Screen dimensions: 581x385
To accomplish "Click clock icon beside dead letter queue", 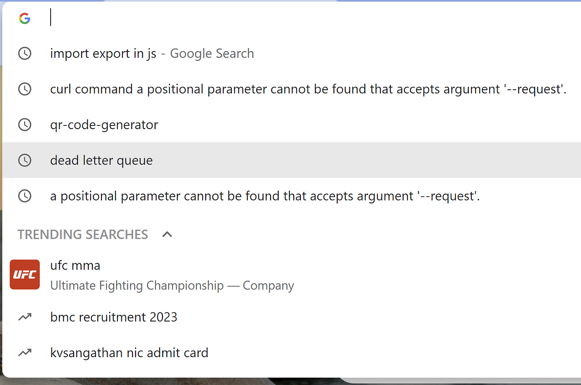I will click(25, 160).
